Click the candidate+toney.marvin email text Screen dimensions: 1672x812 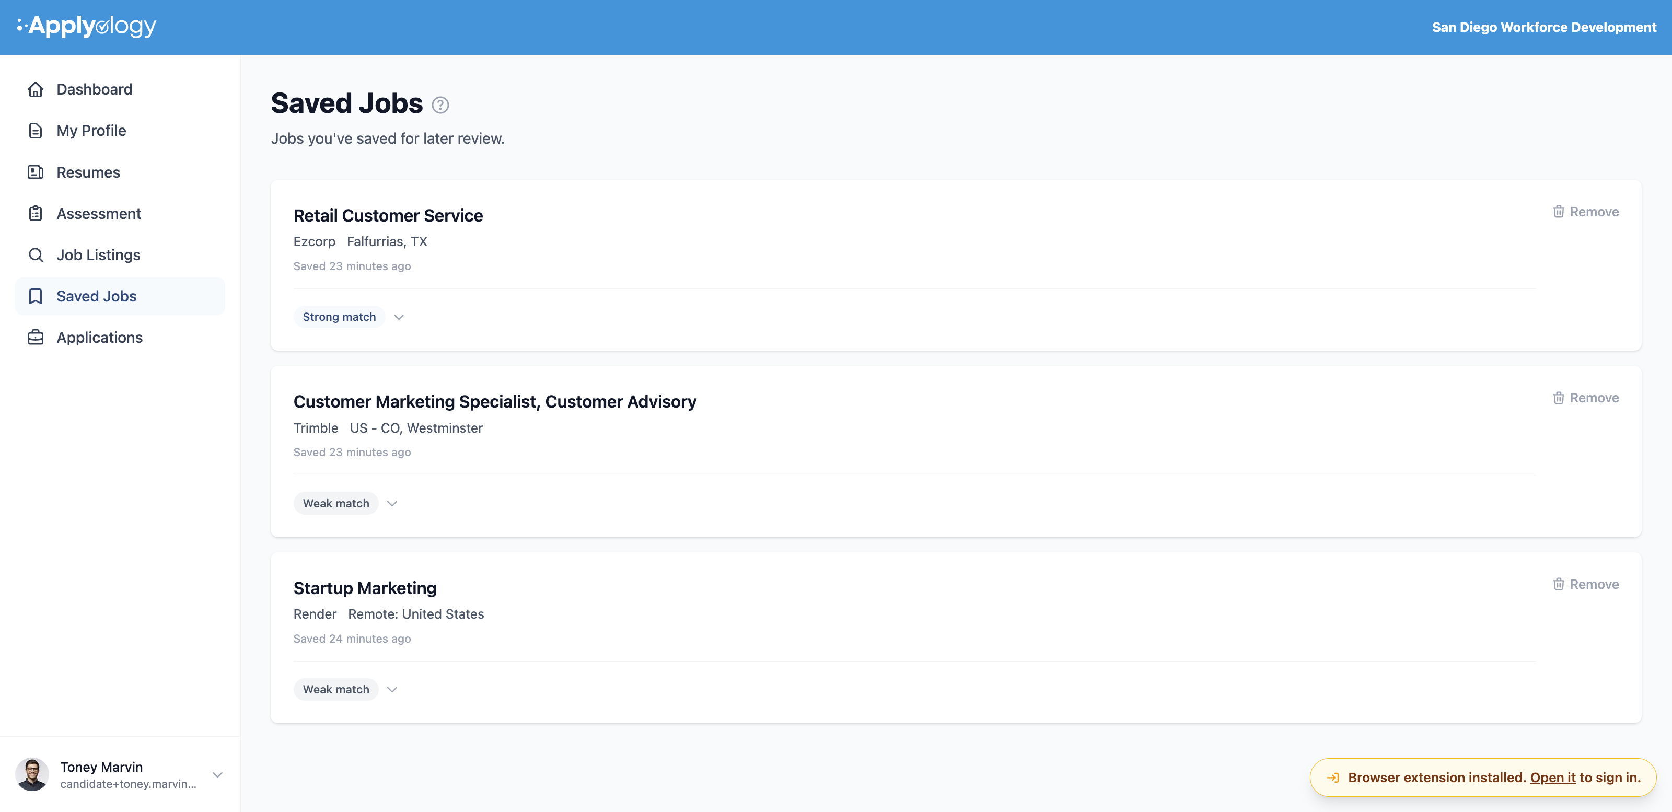128,784
